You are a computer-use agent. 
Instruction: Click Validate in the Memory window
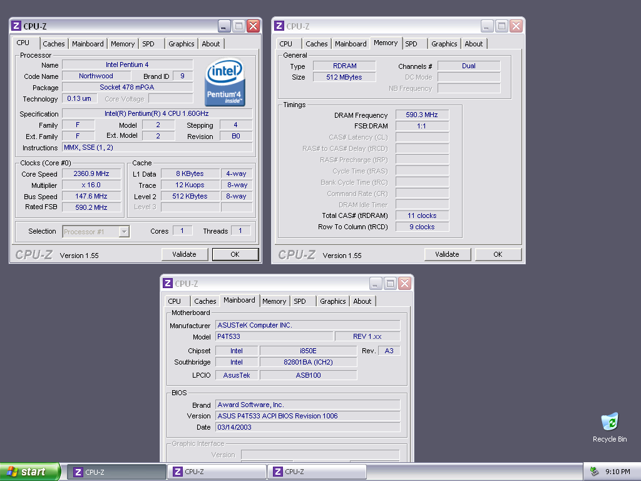447,254
